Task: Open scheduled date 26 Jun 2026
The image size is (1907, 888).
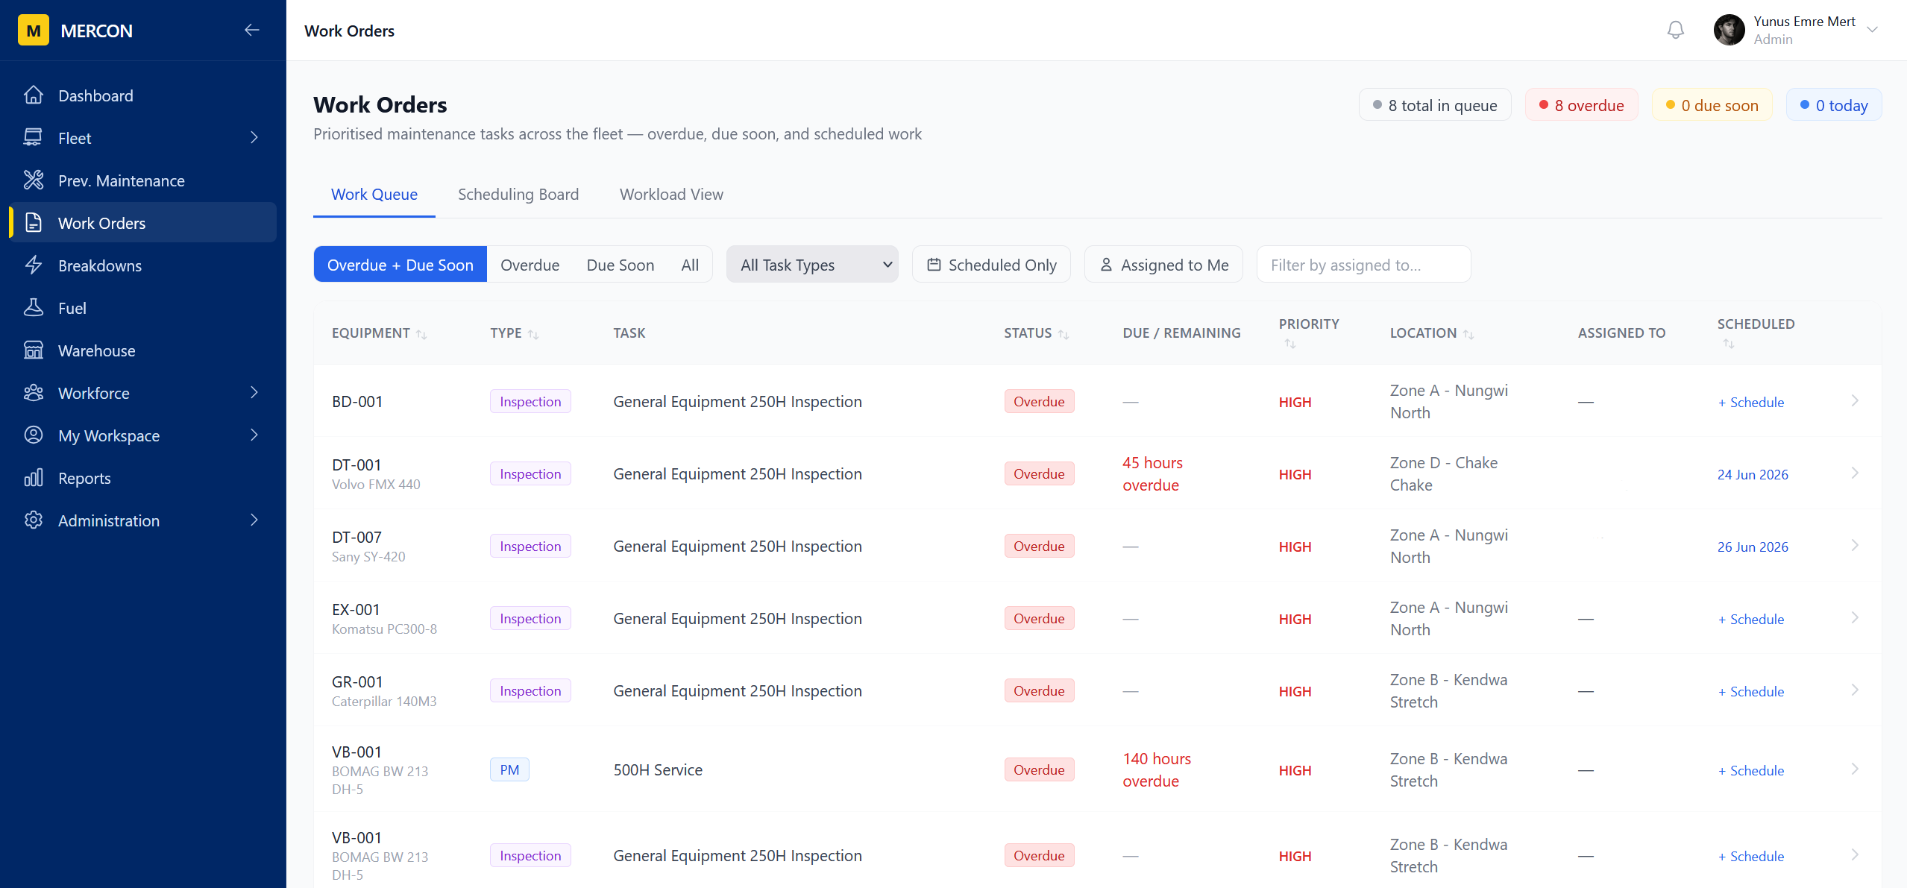Action: pyautogui.click(x=1753, y=547)
